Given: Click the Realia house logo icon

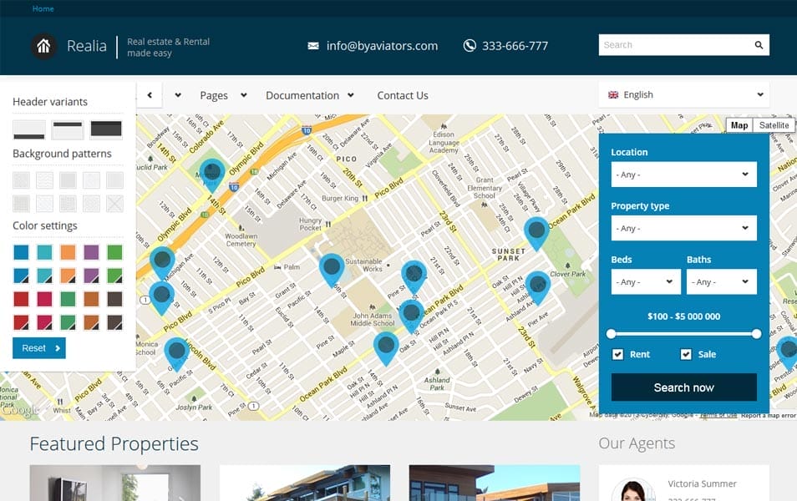Looking at the screenshot, I should [x=43, y=46].
